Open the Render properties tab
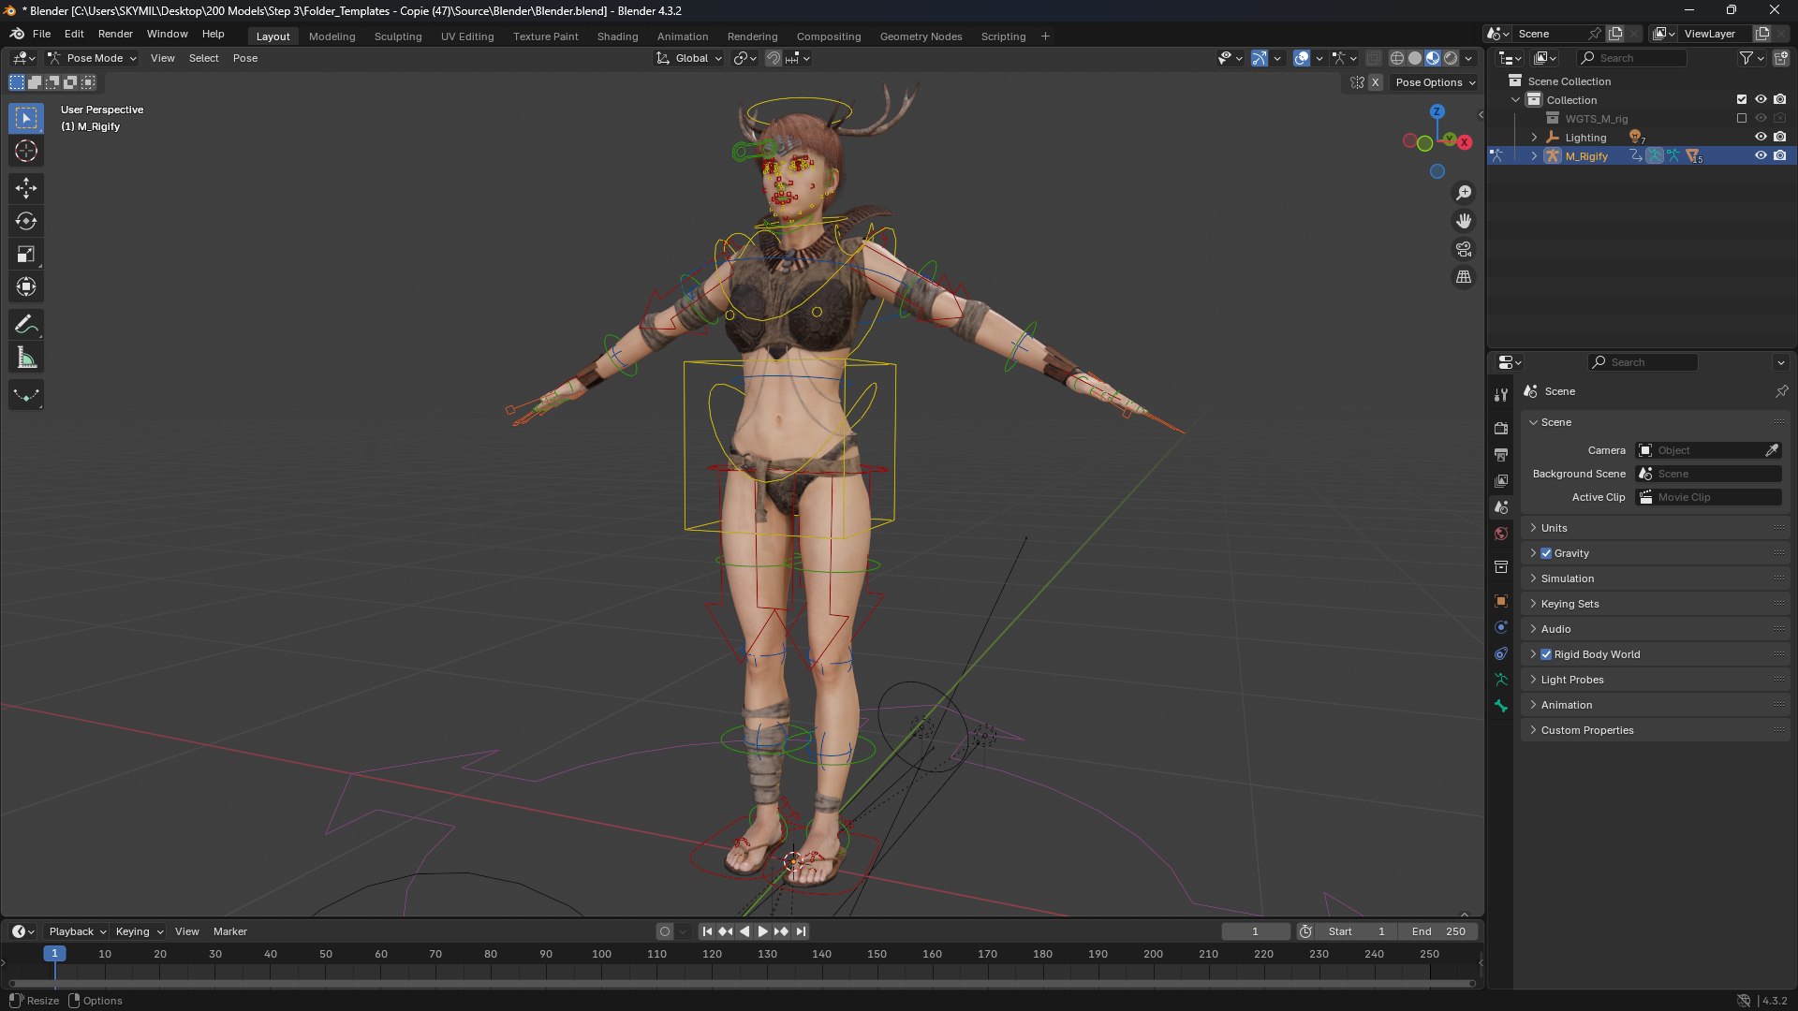The width and height of the screenshot is (1798, 1011). point(1501,428)
